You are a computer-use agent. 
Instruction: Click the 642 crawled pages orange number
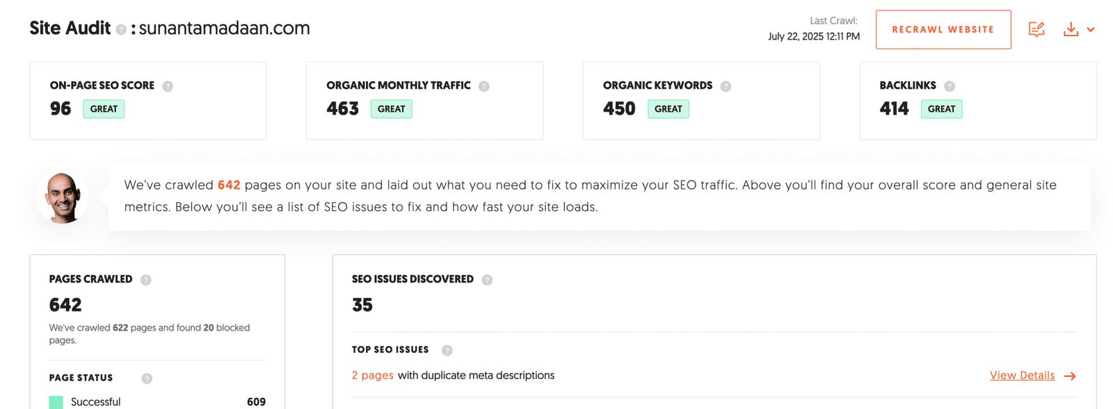click(x=229, y=185)
